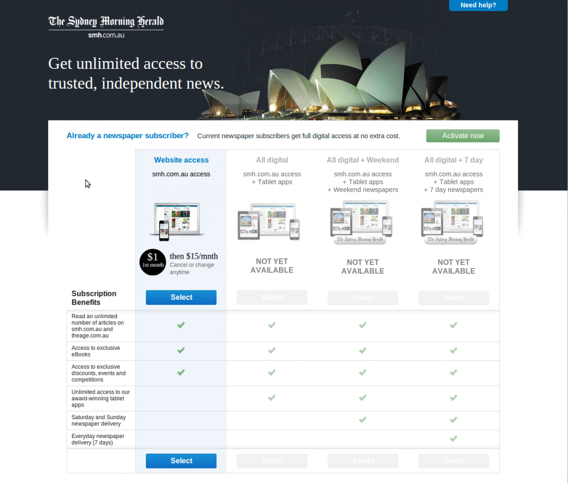
Task: Click the disabled bottom Select under All digital + Weekend
Action: pyautogui.click(x=363, y=461)
